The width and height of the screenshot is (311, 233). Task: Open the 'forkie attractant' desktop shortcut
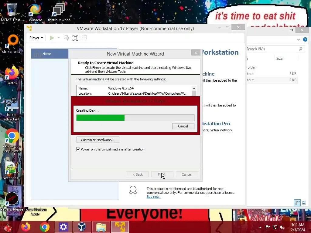coord(12,109)
